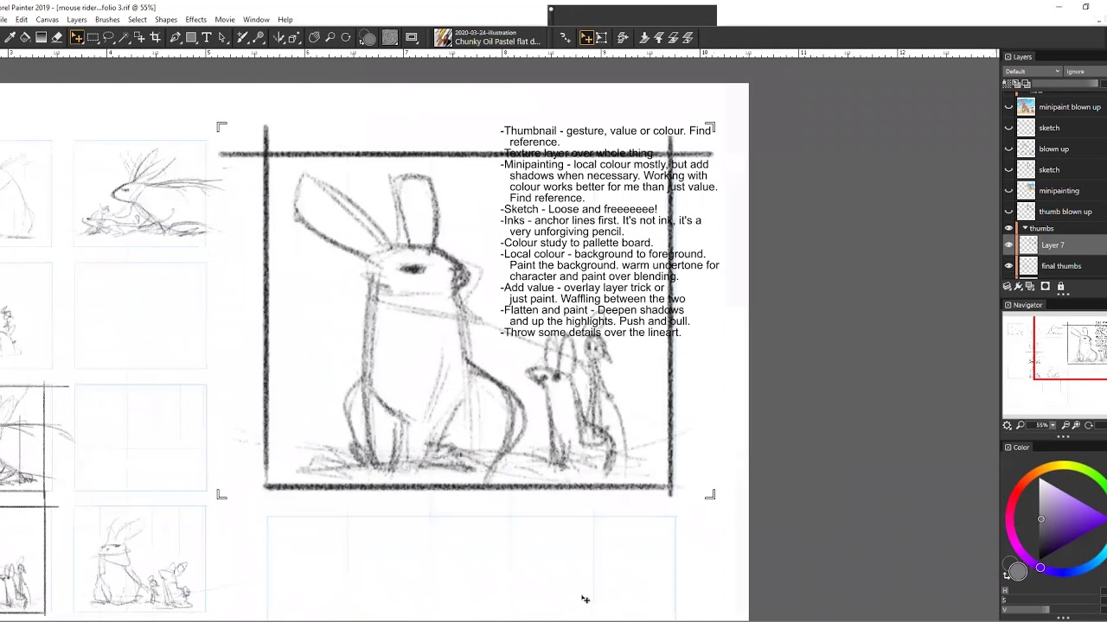1107x622 pixels.
Task: Select the Dropper tool
Action: [x=10, y=37]
